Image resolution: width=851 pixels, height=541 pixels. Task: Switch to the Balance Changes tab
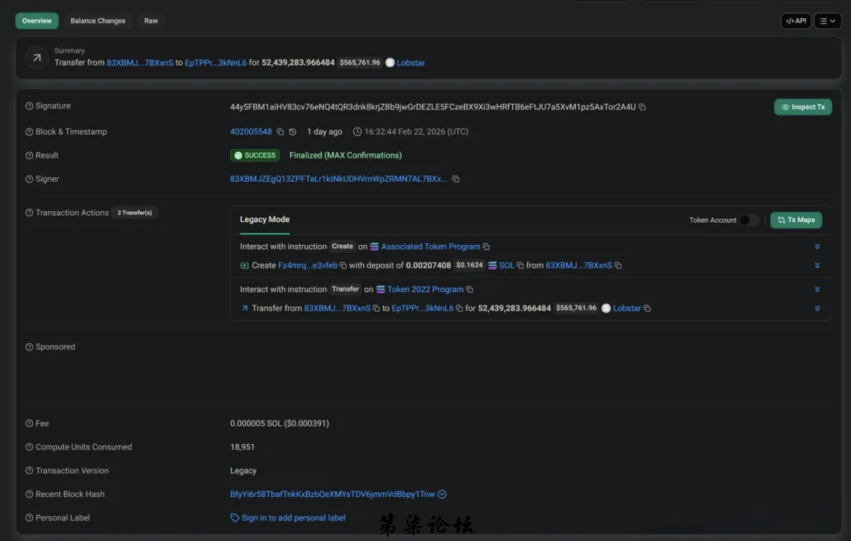[98, 21]
